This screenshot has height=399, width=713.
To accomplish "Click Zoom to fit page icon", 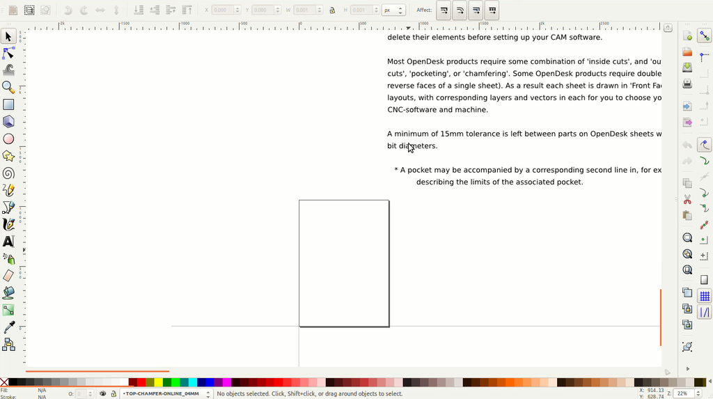I will [x=687, y=269].
